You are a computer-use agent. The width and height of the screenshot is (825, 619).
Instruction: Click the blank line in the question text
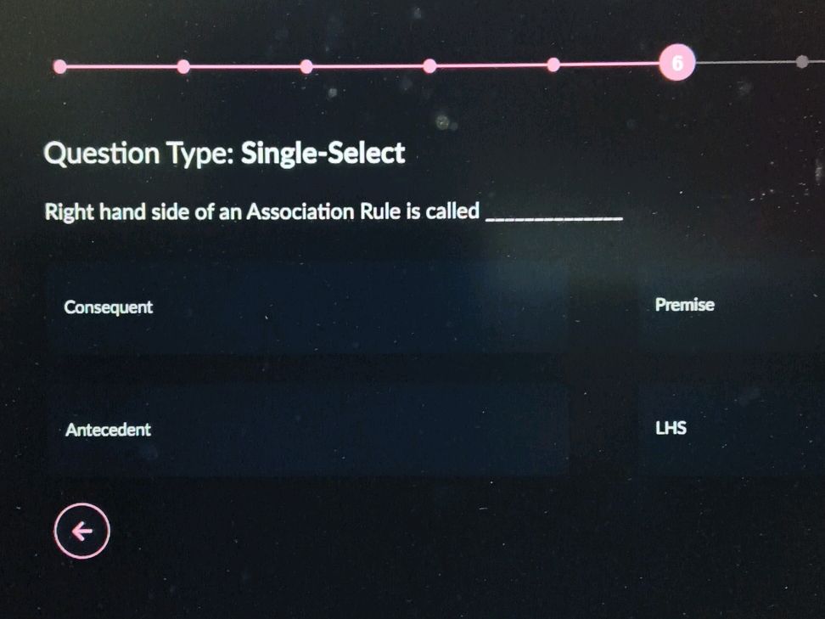[x=552, y=217]
